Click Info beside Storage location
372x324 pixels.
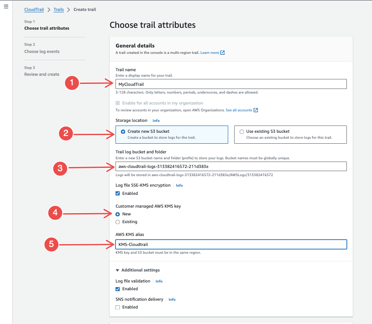pyautogui.click(x=156, y=120)
